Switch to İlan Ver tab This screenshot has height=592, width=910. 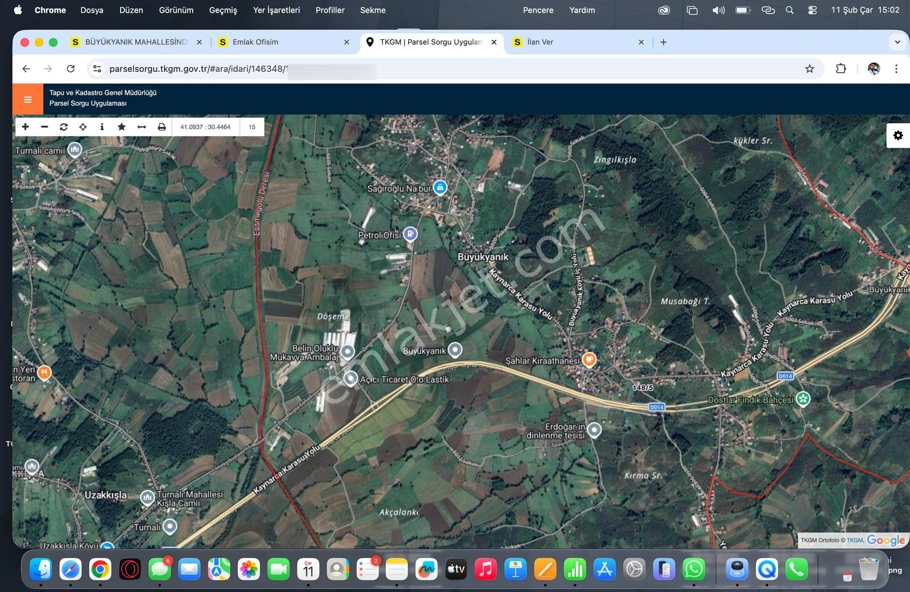pyautogui.click(x=578, y=42)
